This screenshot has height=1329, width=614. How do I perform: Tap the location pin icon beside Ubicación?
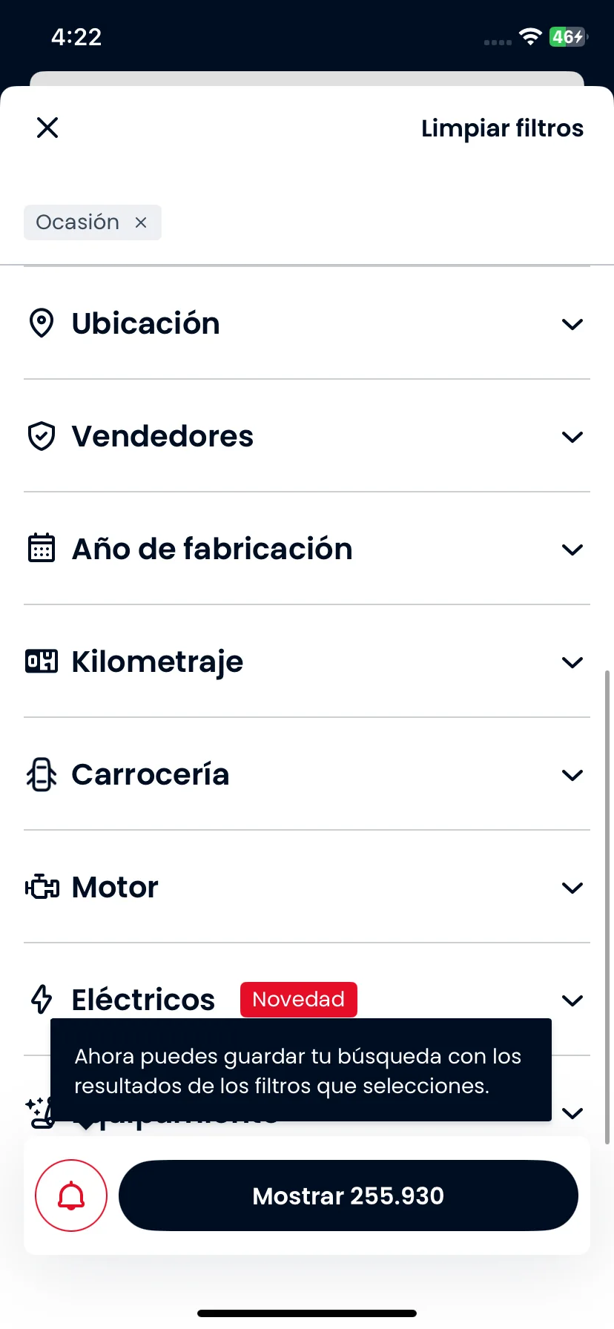[42, 323]
